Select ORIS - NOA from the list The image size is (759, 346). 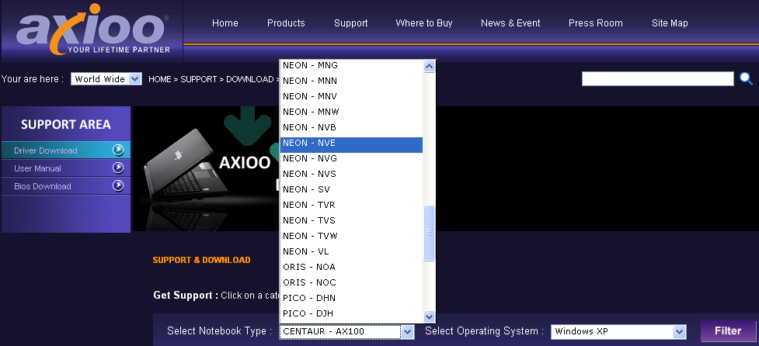coord(351,267)
